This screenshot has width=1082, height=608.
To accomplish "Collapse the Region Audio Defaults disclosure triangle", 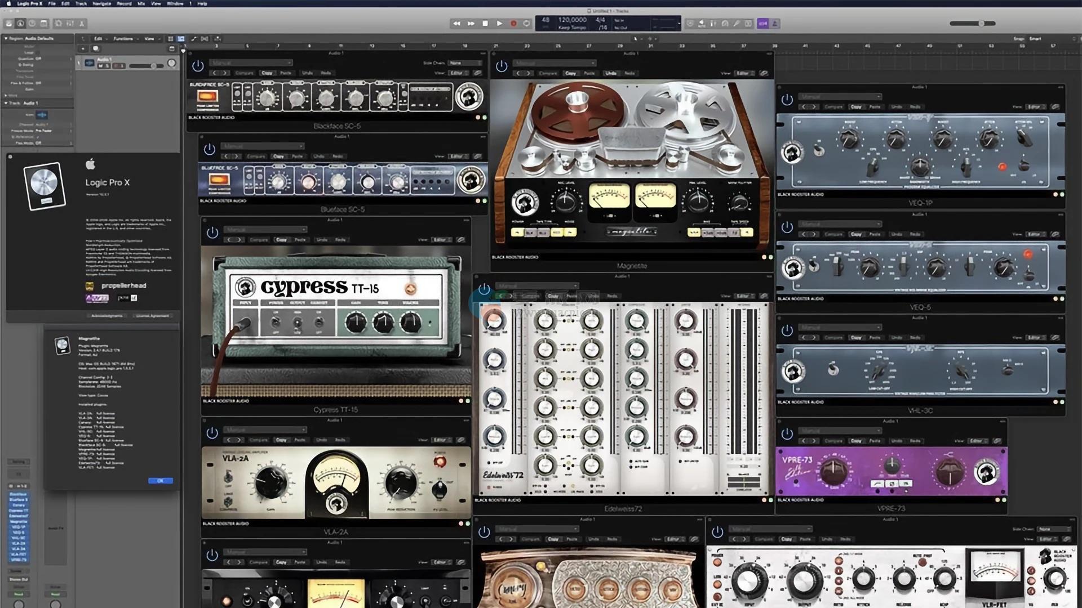I will click(x=6, y=38).
